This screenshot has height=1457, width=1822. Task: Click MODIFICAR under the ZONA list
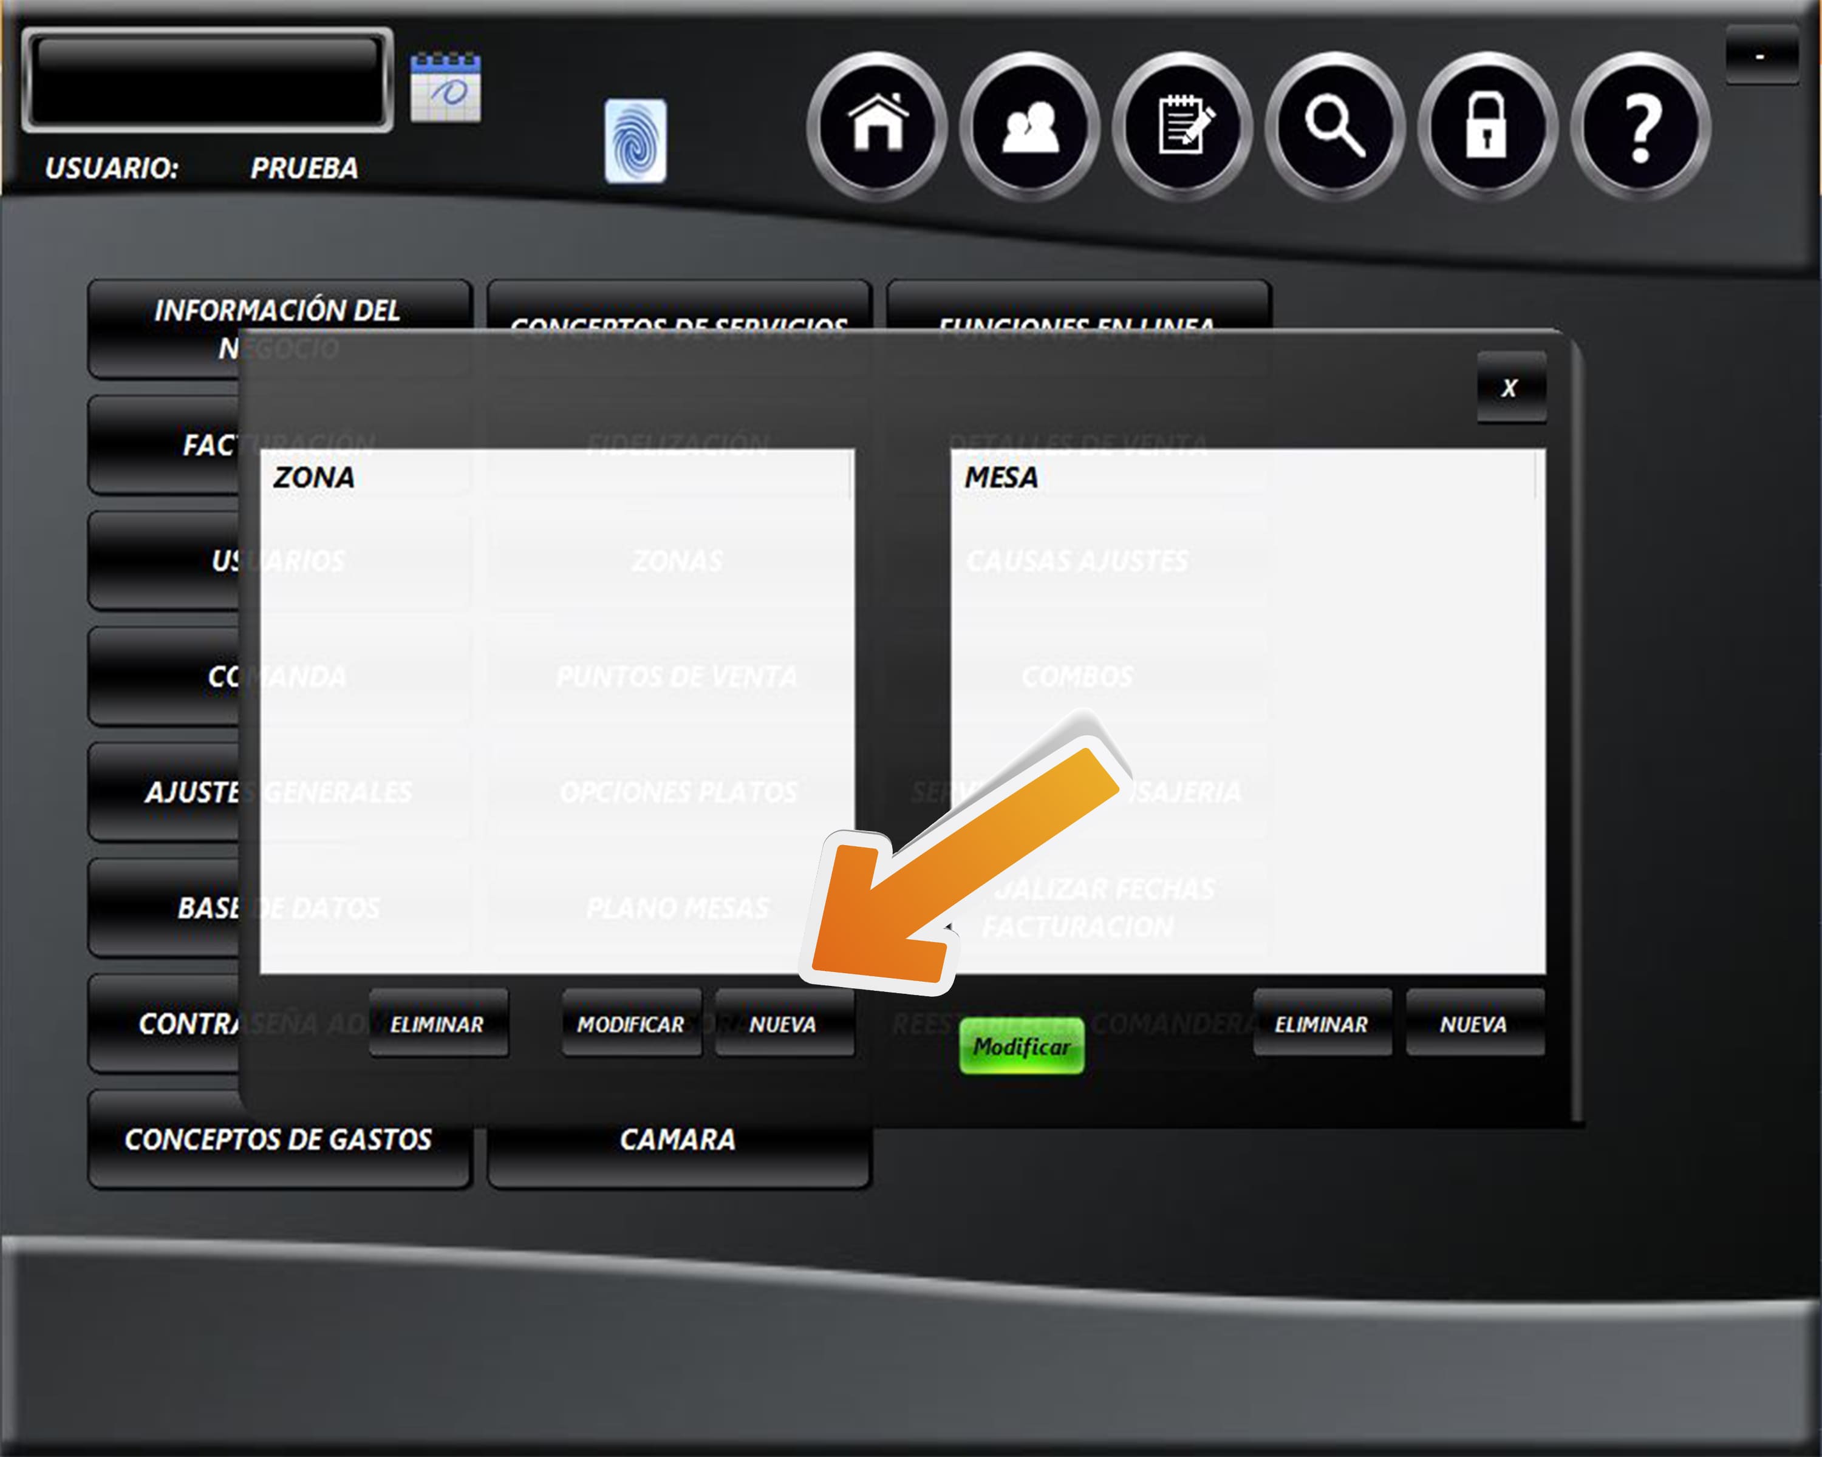point(631,1024)
